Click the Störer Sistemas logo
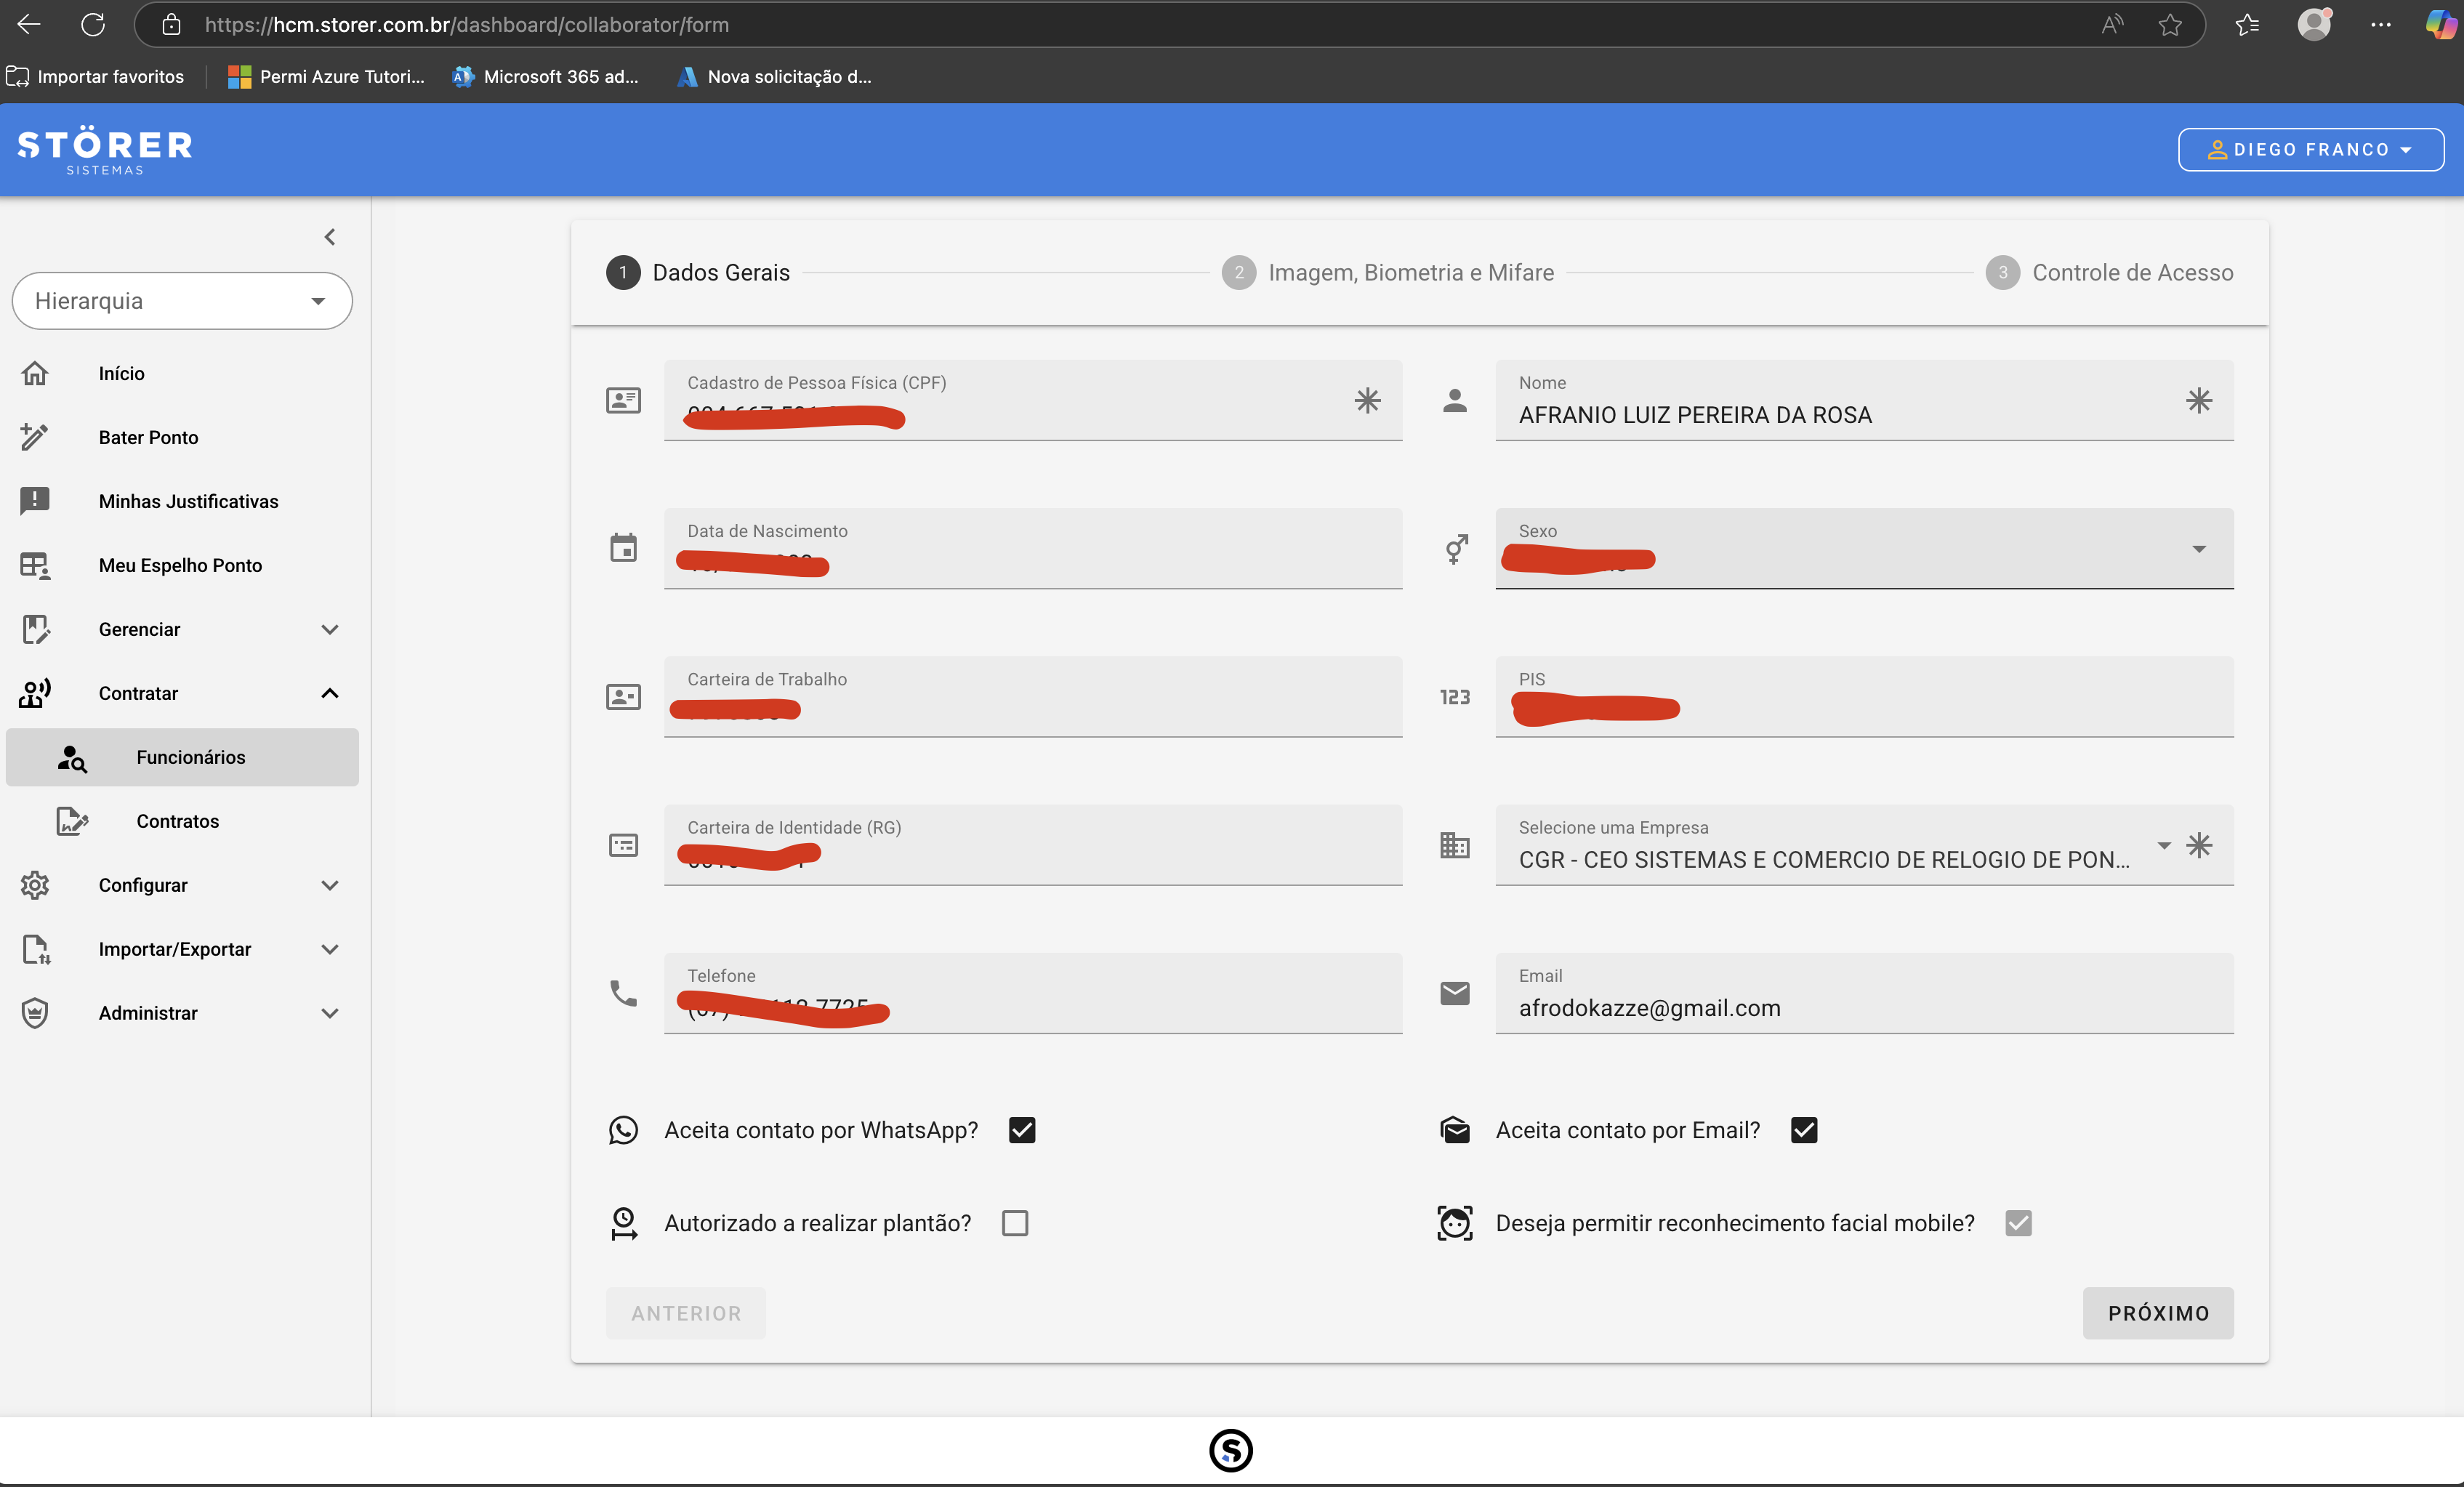This screenshot has height=1487, width=2464. tap(105, 150)
